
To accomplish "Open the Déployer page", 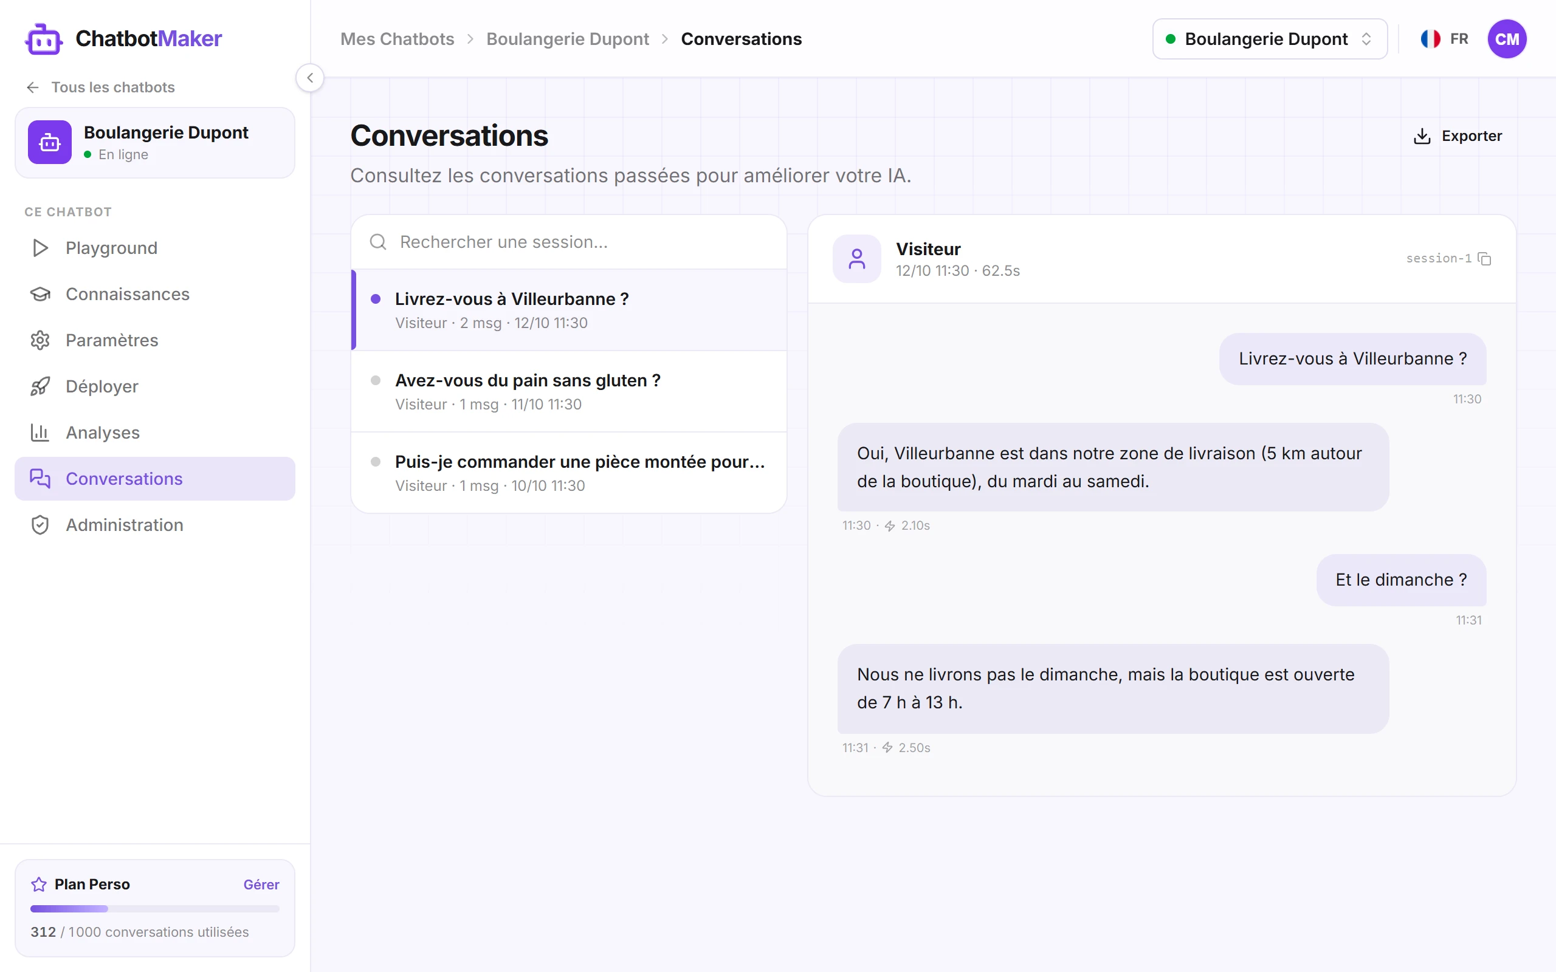I will click(155, 386).
